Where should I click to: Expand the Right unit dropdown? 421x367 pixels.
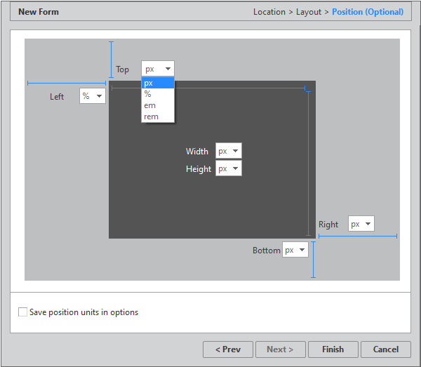pyautogui.click(x=361, y=224)
